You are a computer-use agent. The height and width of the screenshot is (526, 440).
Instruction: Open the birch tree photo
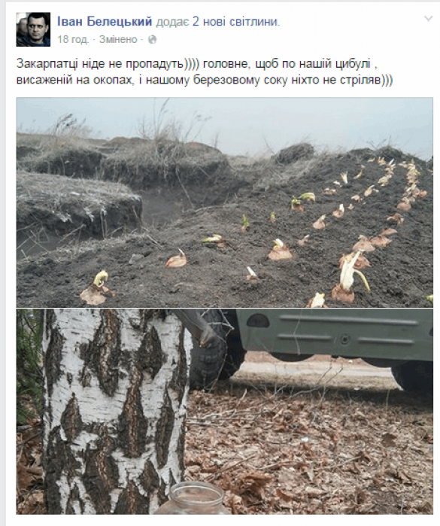pyautogui.click(x=224, y=412)
